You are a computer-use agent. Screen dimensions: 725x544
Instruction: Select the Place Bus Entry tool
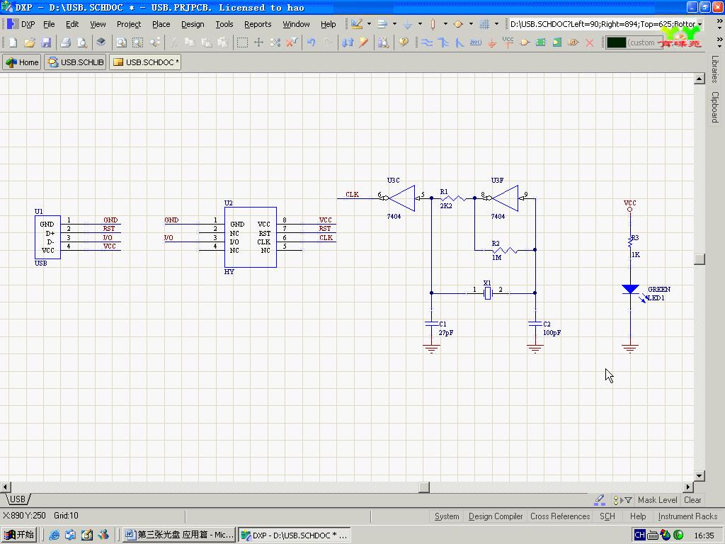pos(459,42)
